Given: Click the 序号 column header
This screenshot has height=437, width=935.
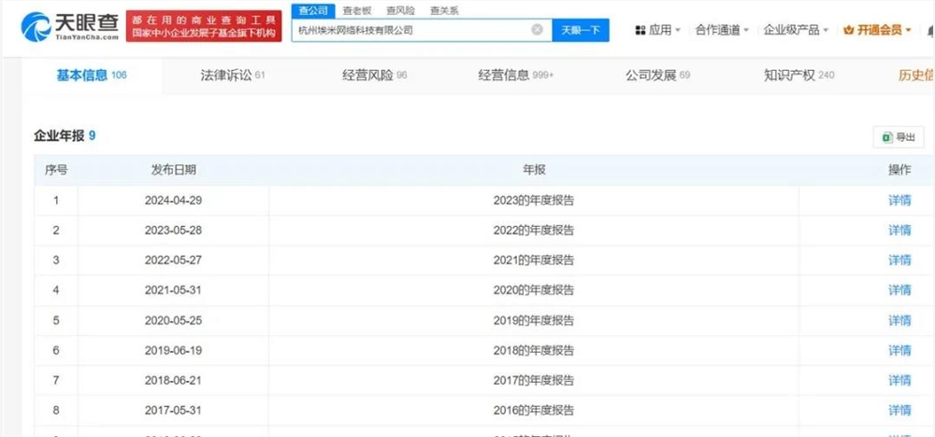Looking at the screenshot, I should coord(56,170).
